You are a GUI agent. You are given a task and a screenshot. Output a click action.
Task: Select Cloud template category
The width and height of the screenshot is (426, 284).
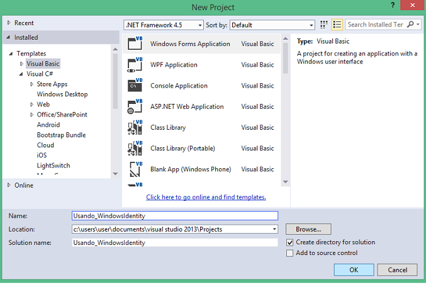45,145
